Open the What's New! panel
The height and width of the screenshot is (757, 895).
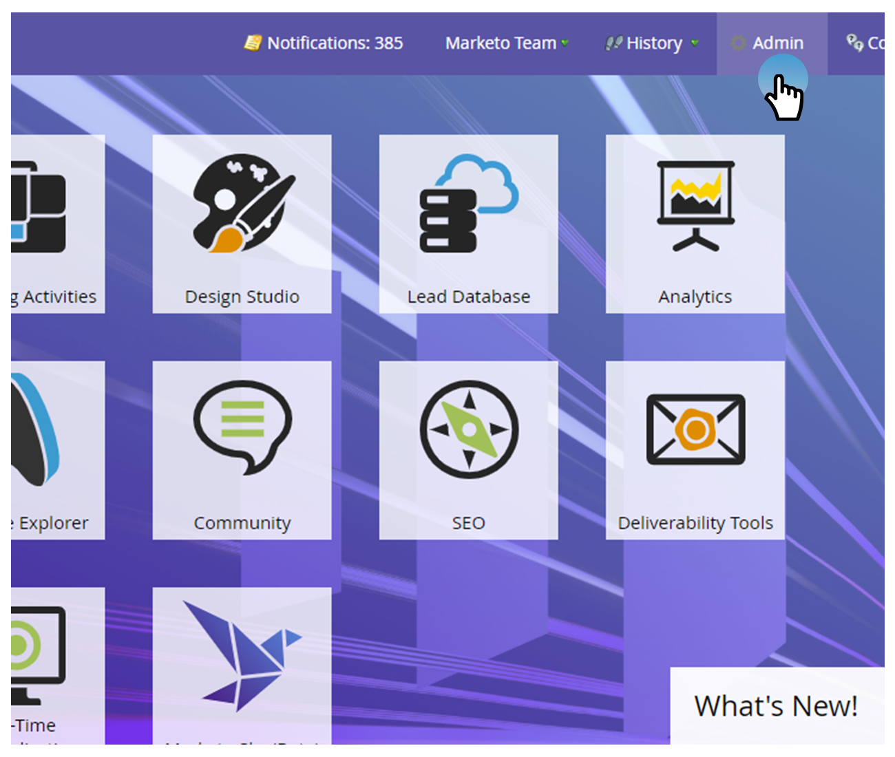776,706
